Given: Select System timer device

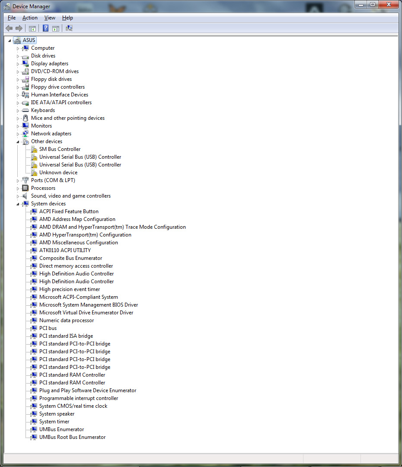Looking at the screenshot, I should (54, 422).
